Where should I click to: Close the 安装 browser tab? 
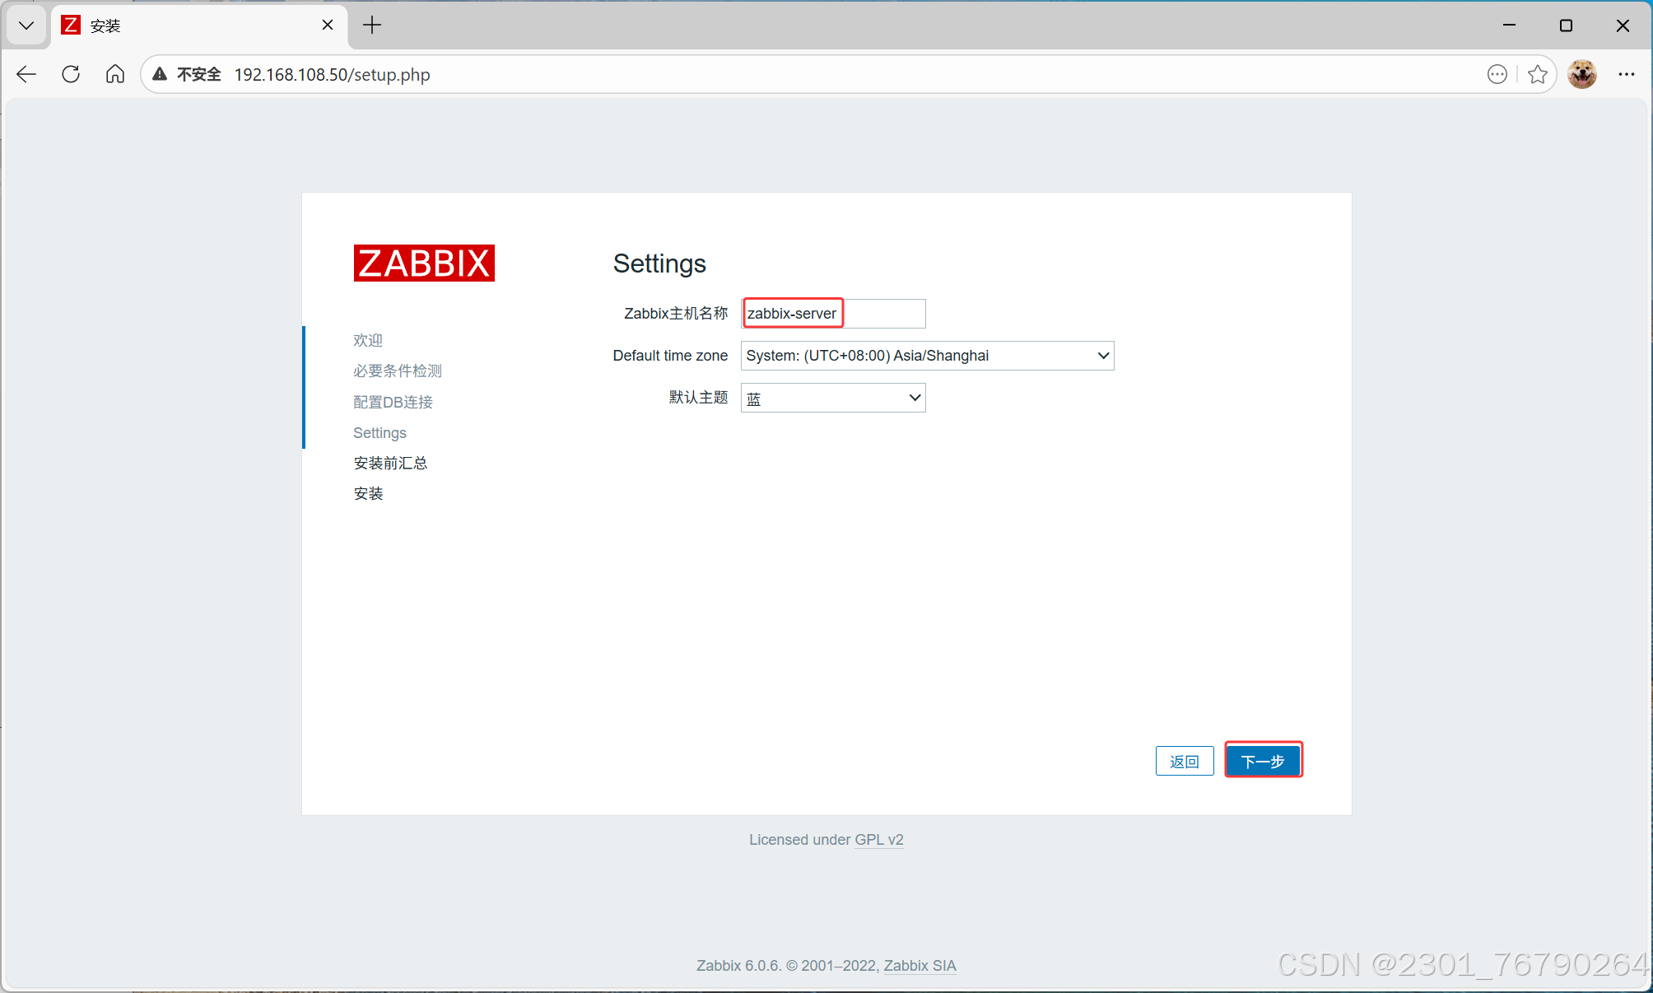(x=328, y=26)
